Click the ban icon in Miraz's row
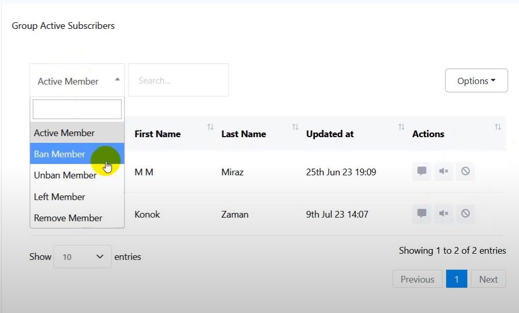Screen dimensions: 519x313 pyautogui.click(x=465, y=171)
